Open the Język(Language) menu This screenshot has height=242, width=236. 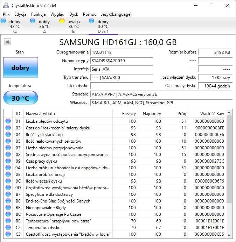pyautogui.click(x=116, y=14)
